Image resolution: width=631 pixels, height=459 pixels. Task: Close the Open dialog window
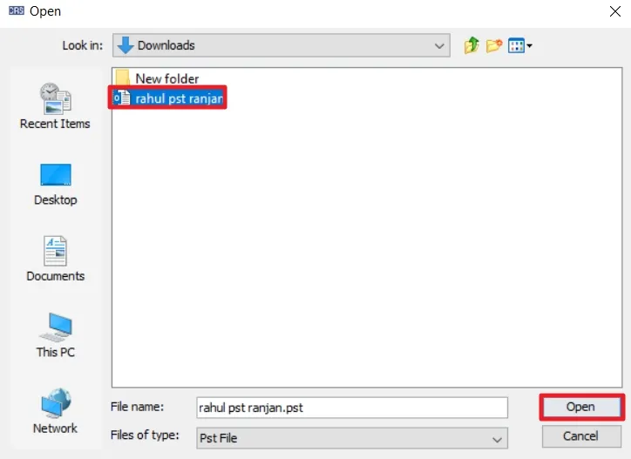(615, 11)
